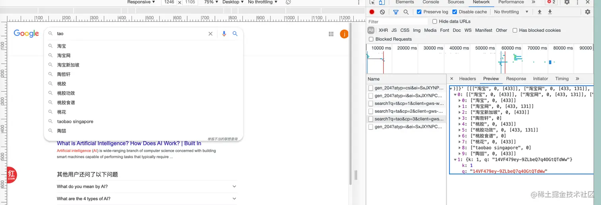Screen dimensions: 601x205
Task: Expand preview entry 8: taobao singapore
Action: point(460,148)
